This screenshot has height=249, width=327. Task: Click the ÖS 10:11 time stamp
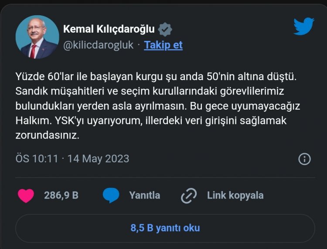pyautogui.click(x=37, y=158)
